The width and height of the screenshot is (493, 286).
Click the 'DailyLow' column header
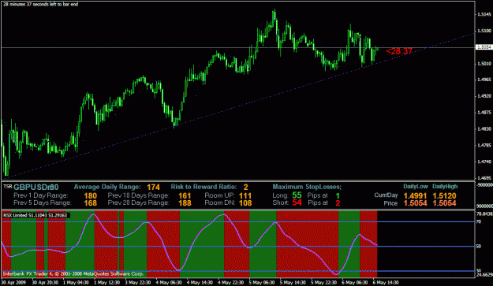pos(416,187)
